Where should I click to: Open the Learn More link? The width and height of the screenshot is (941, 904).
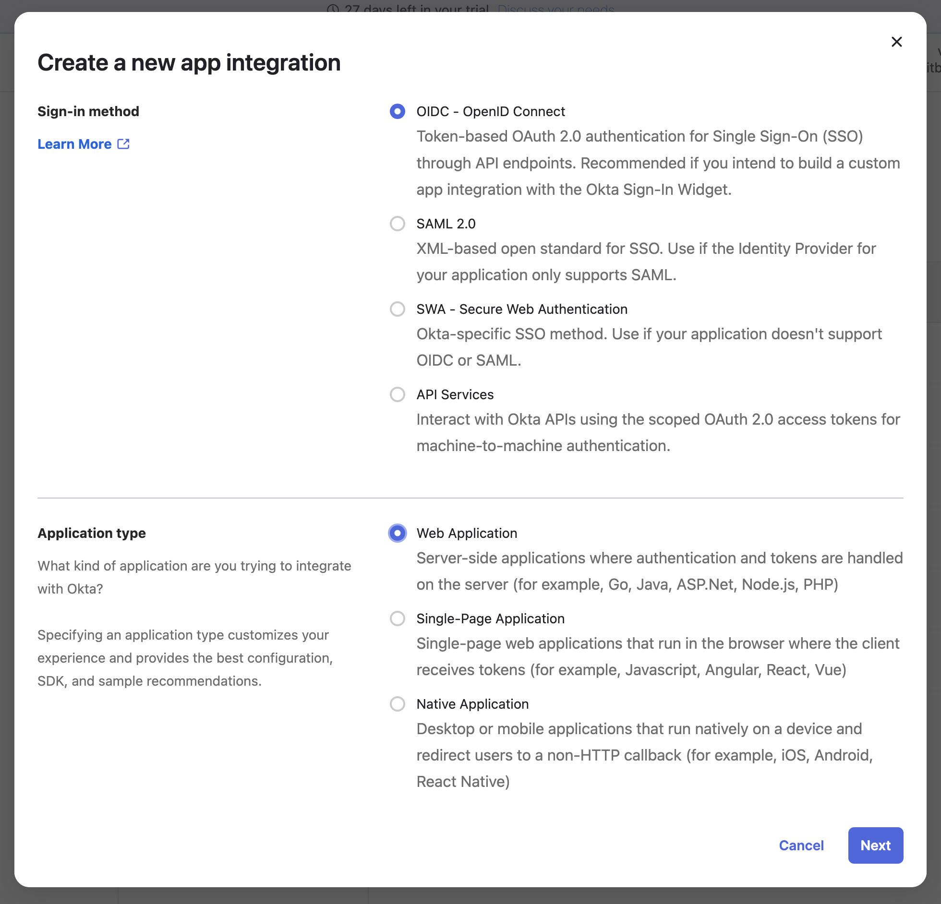point(74,143)
